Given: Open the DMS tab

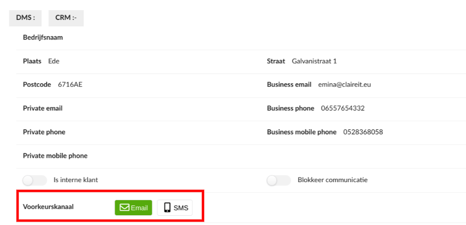Looking at the screenshot, I should pos(25,18).
